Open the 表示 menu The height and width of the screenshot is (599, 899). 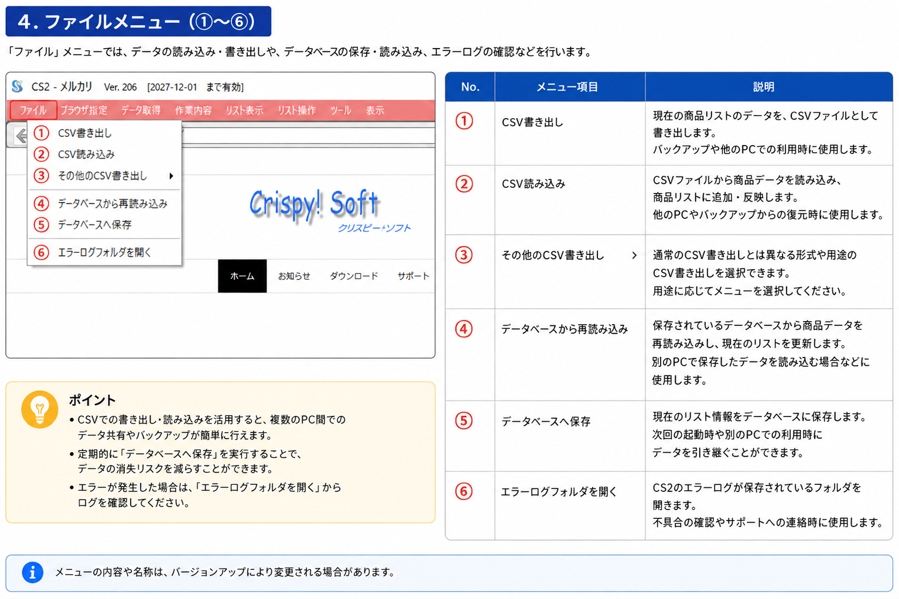(375, 110)
